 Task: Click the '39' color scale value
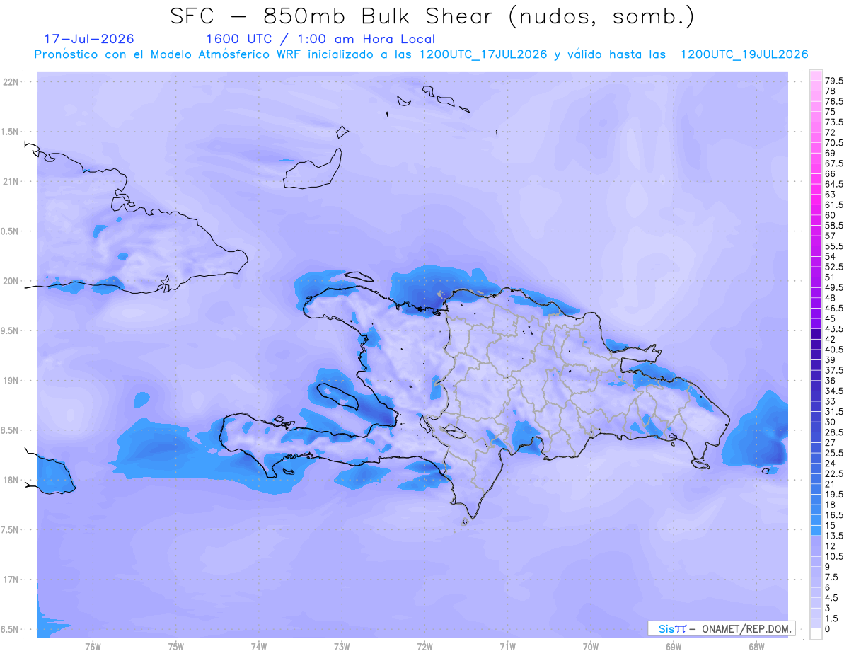click(831, 360)
